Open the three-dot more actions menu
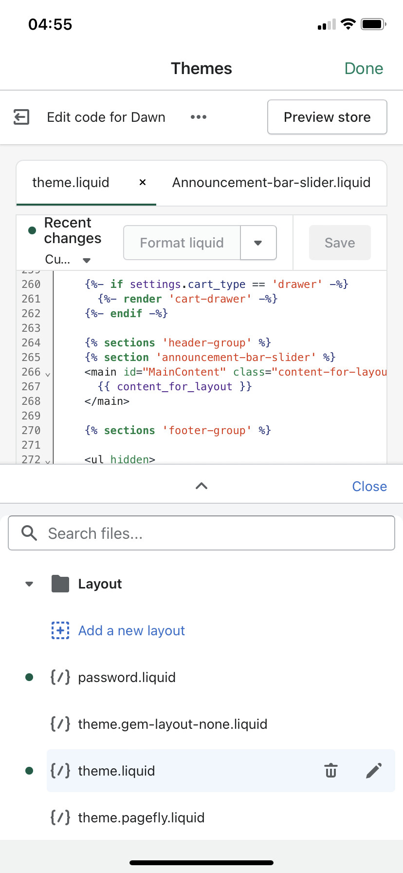This screenshot has width=403, height=873. click(199, 117)
